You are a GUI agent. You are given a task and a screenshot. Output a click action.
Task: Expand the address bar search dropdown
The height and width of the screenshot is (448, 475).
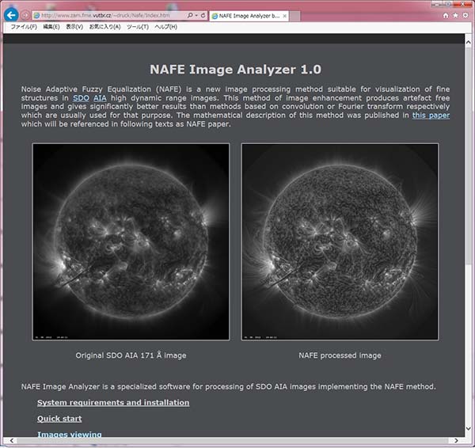point(197,15)
